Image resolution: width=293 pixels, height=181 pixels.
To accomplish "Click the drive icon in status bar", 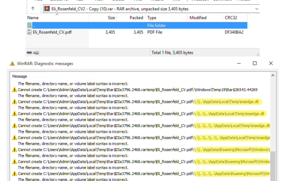I will tap(29, 53).
